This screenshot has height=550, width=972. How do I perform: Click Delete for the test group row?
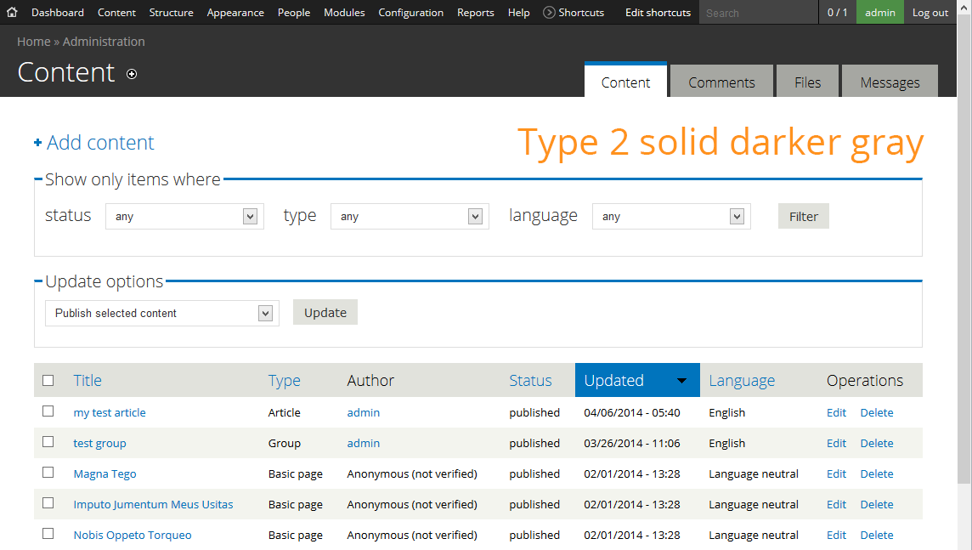coord(876,443)
